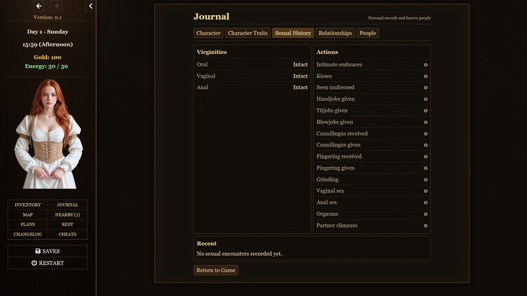
Task: Open the Character tab
Action: tap(208, 33)
